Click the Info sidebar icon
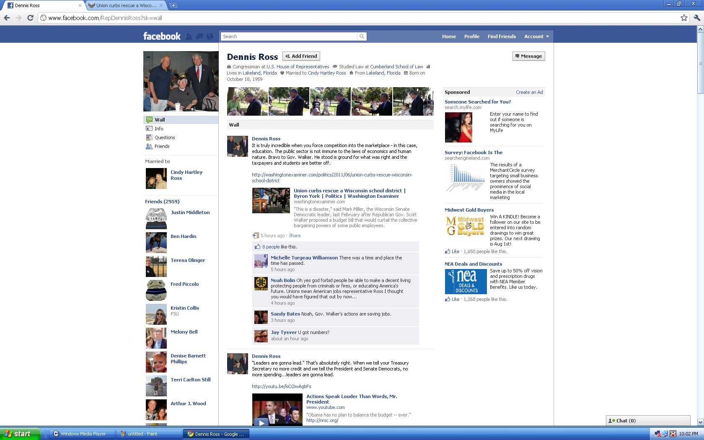Screen dimensions: 704x440 pyautogui.click(x=149, y=128)
